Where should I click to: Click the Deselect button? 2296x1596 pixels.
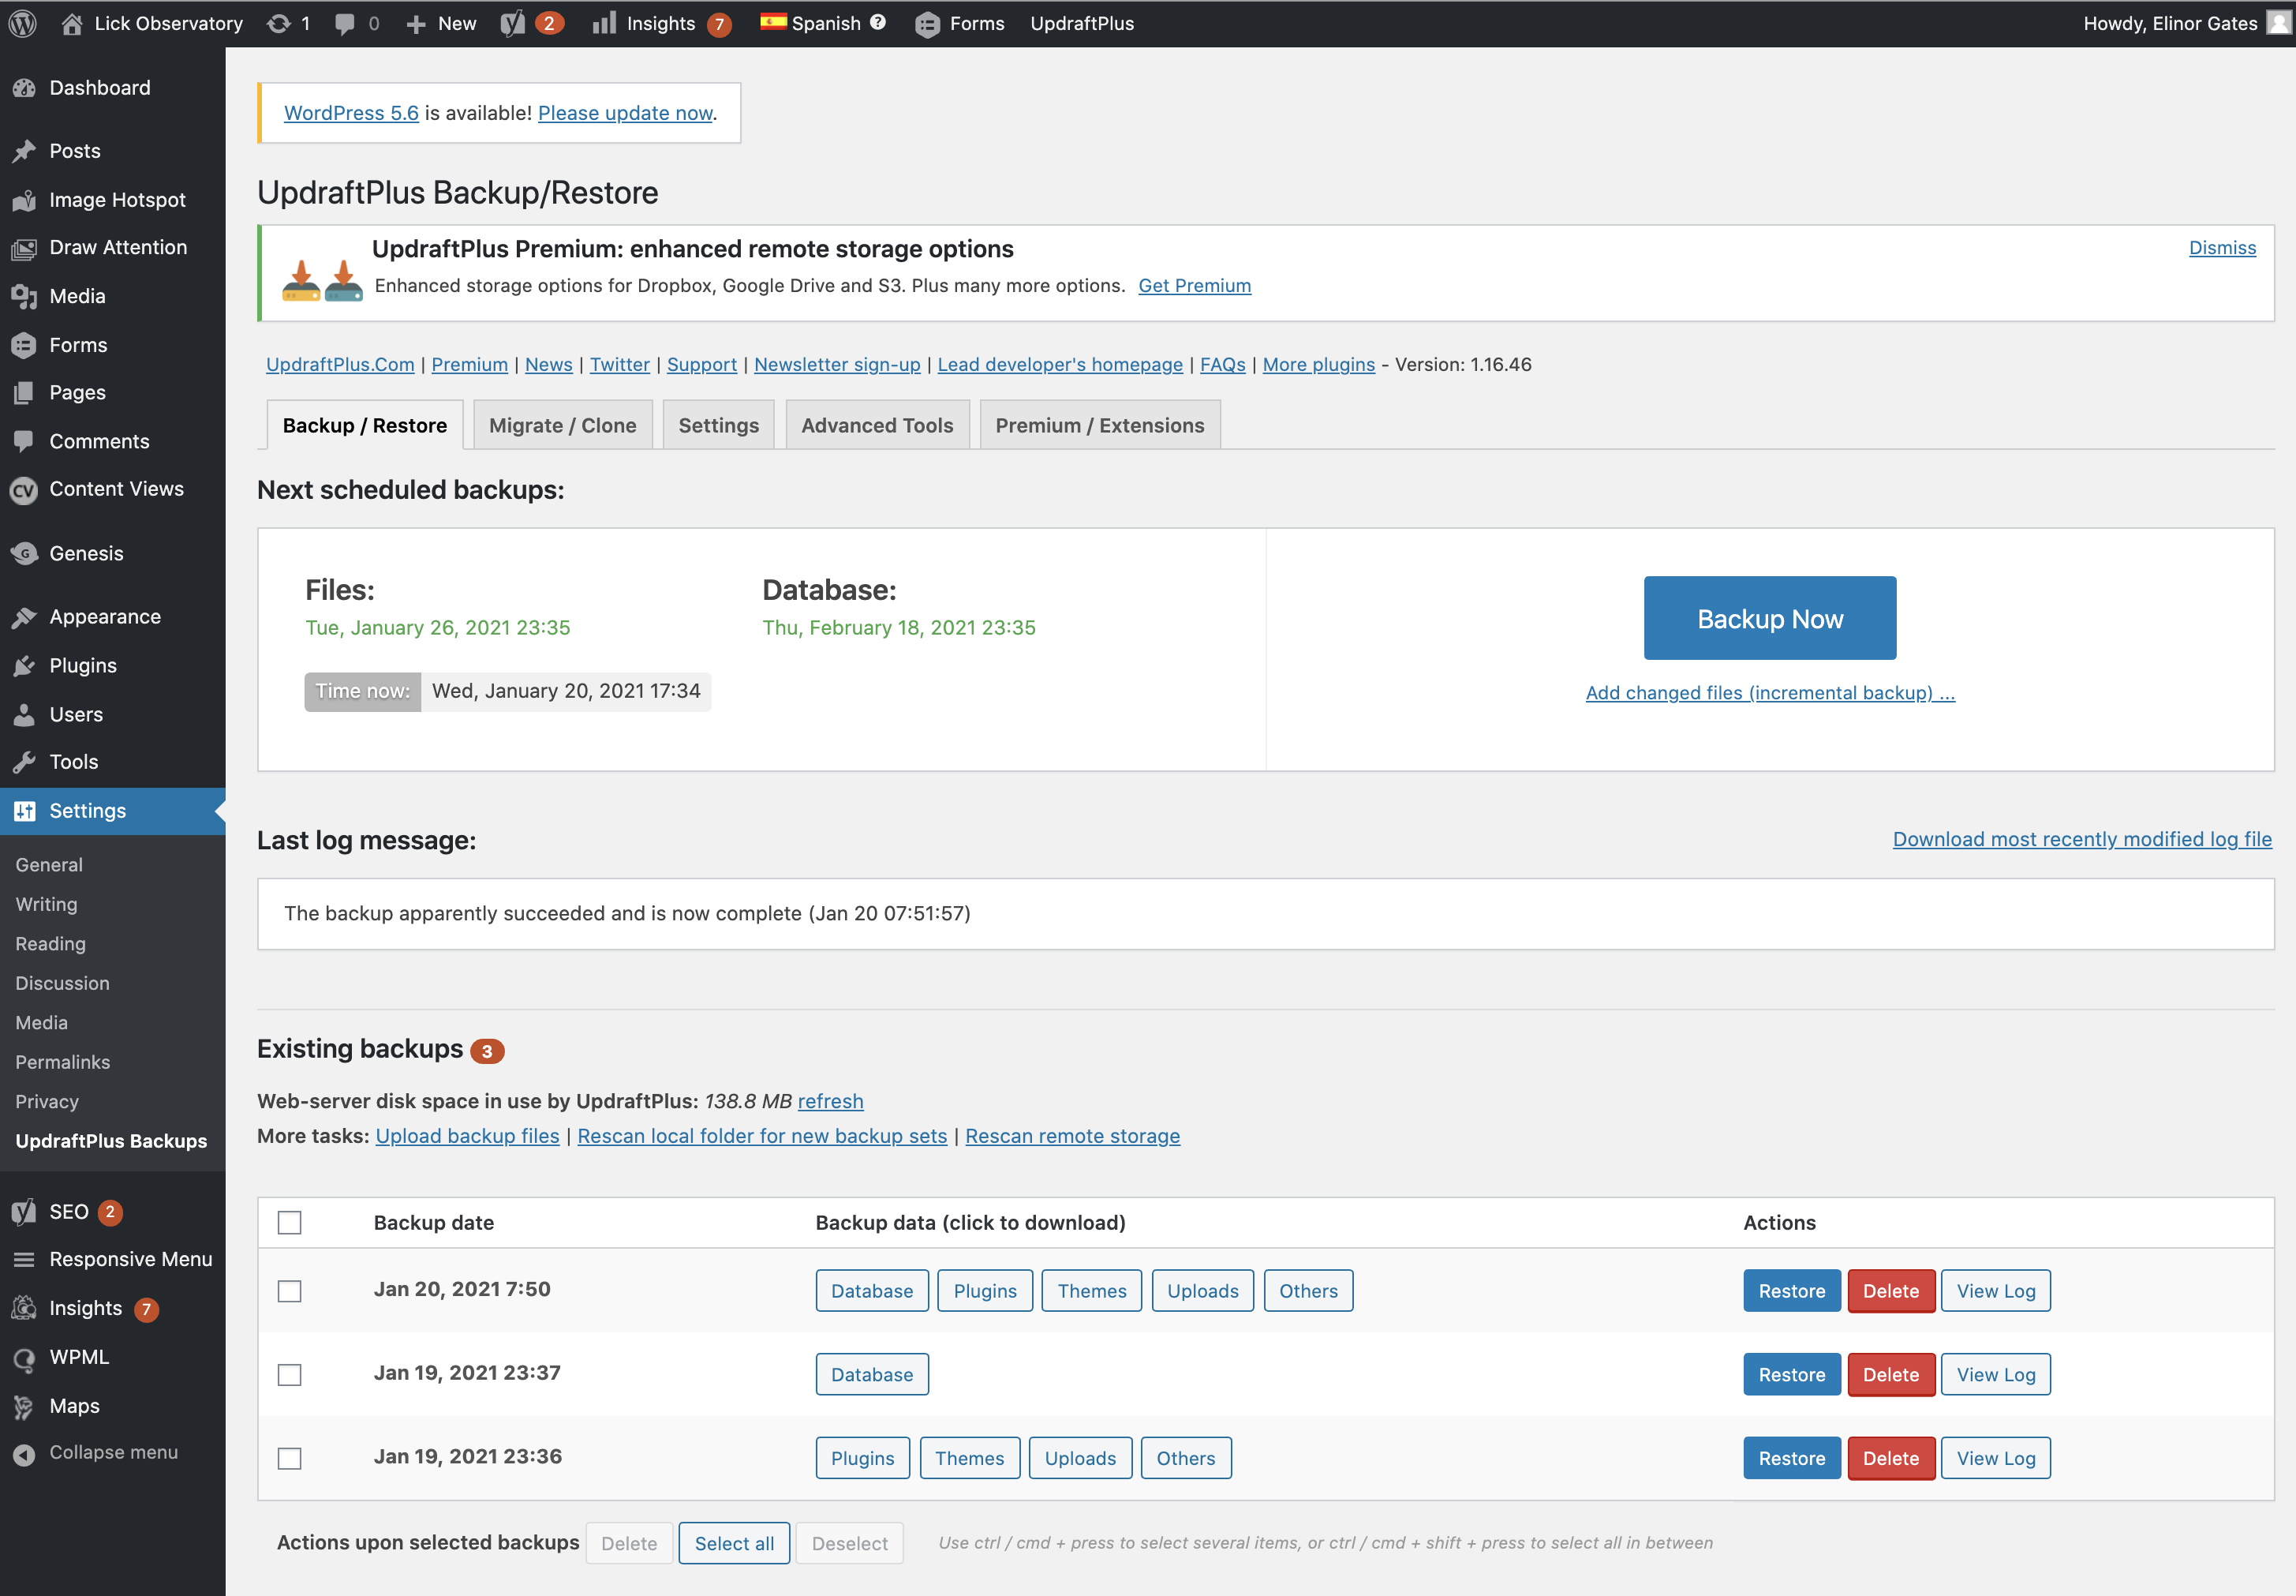click(849, 1543)
